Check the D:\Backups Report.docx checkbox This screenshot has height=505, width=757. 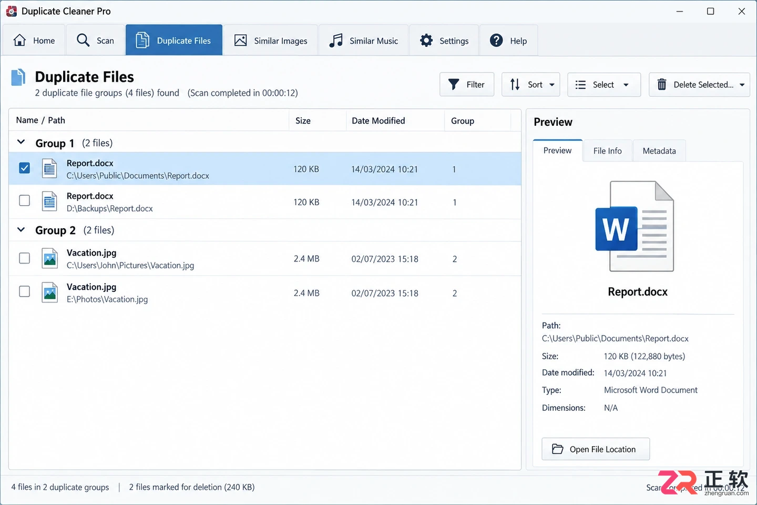(24, 200)
